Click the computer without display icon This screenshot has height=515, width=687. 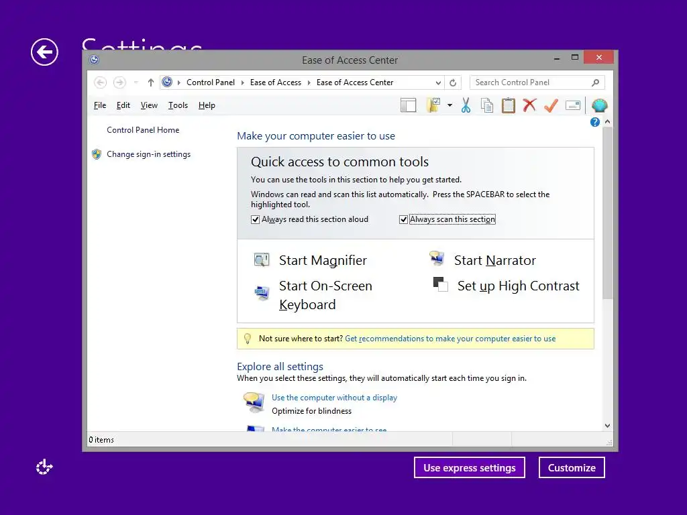254,402
